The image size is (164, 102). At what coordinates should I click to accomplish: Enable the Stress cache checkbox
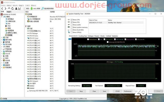coord(72,25)
